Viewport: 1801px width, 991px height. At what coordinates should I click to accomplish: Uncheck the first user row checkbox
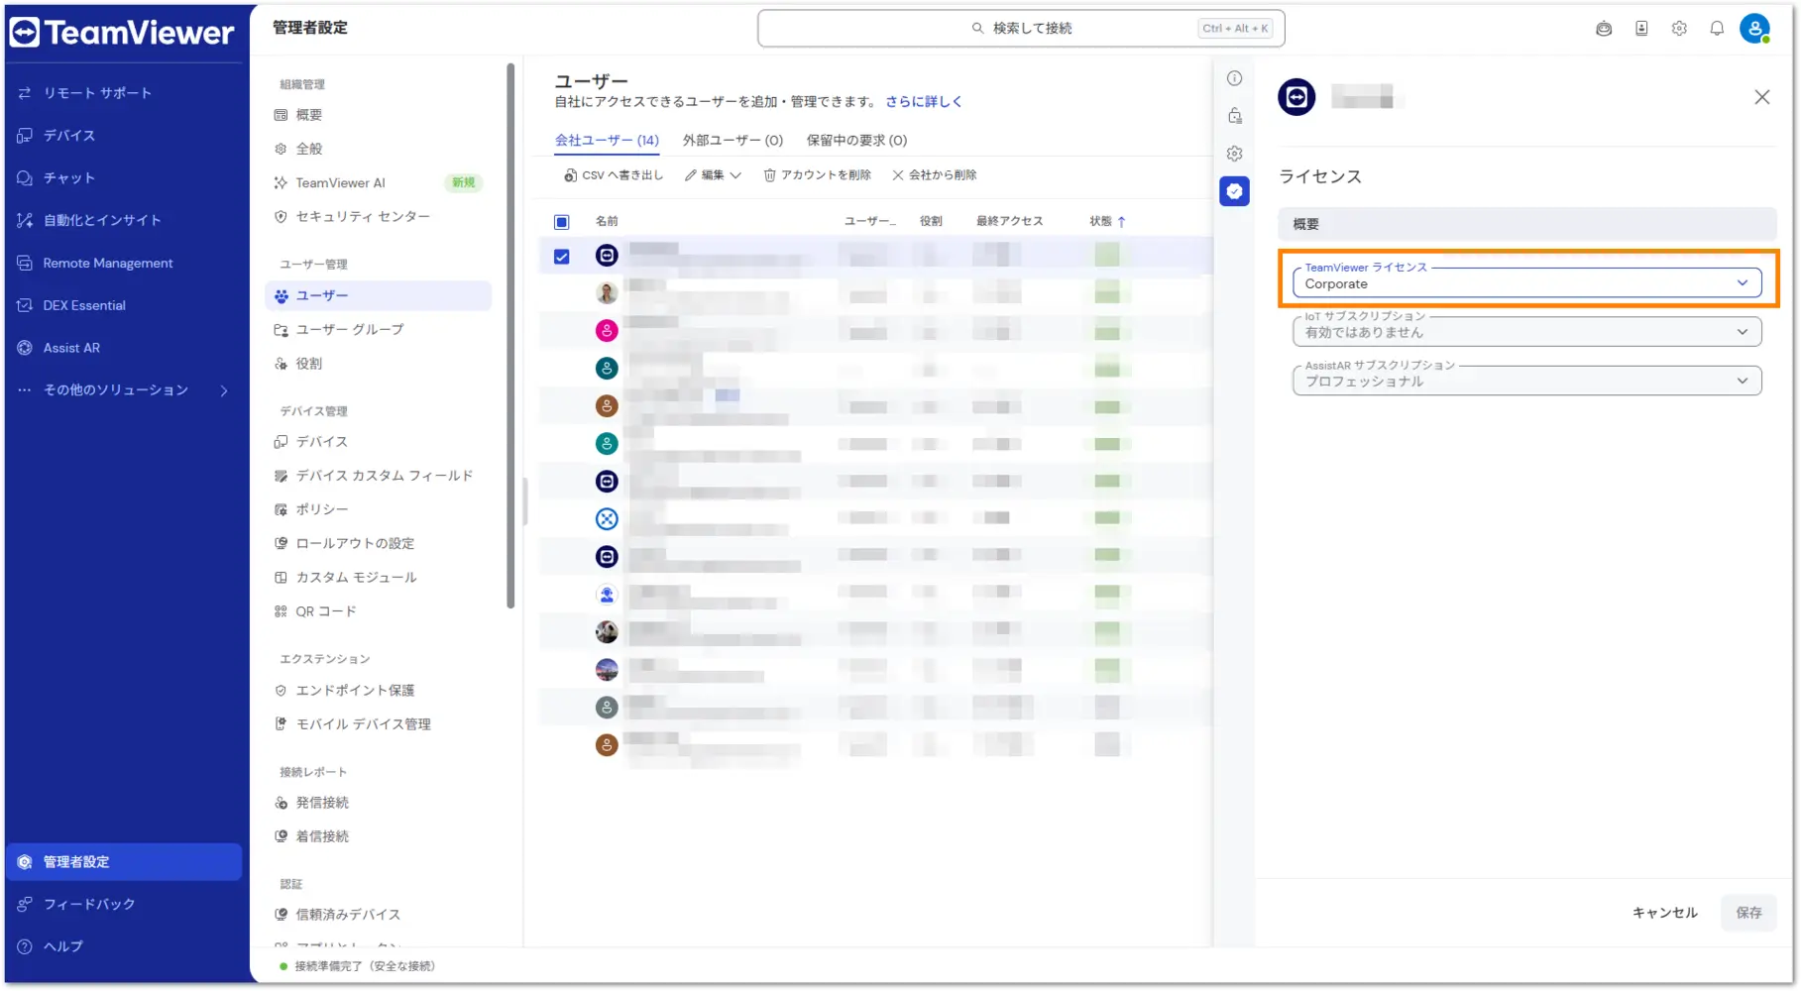click(x=562, y=257)
